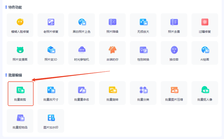Select the 老照片修复 old photo repair tool
This screenshot has width=224, height=139.
[x=51, y=25]
